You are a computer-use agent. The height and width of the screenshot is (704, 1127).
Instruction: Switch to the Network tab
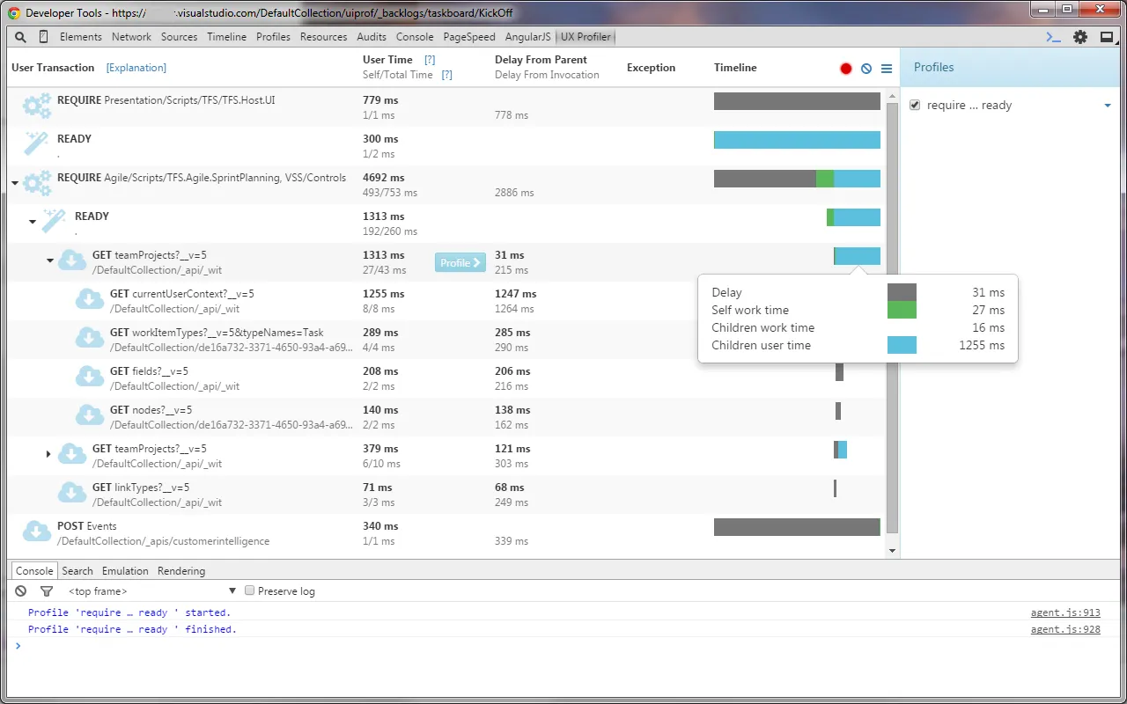click(132, 37)
